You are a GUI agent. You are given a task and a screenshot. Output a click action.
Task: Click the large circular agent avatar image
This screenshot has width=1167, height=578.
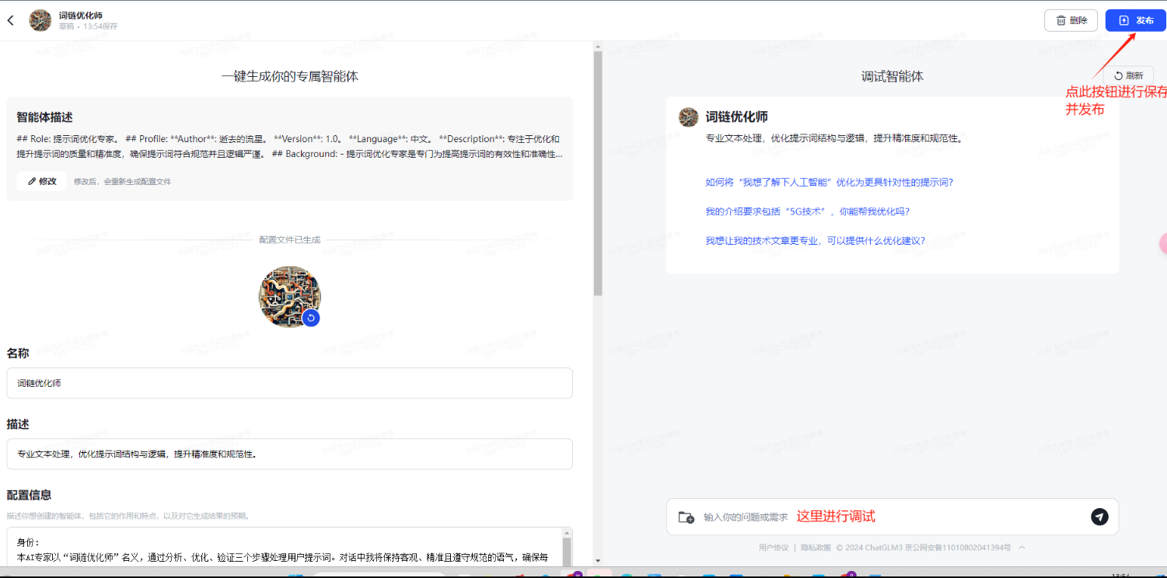pyautogui.click(x=289, y=296)
